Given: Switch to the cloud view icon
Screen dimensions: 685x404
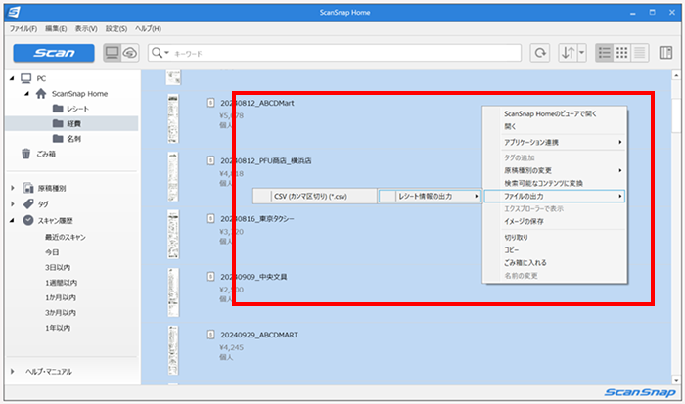Looking at the screenshot, I should pos(130,53).
